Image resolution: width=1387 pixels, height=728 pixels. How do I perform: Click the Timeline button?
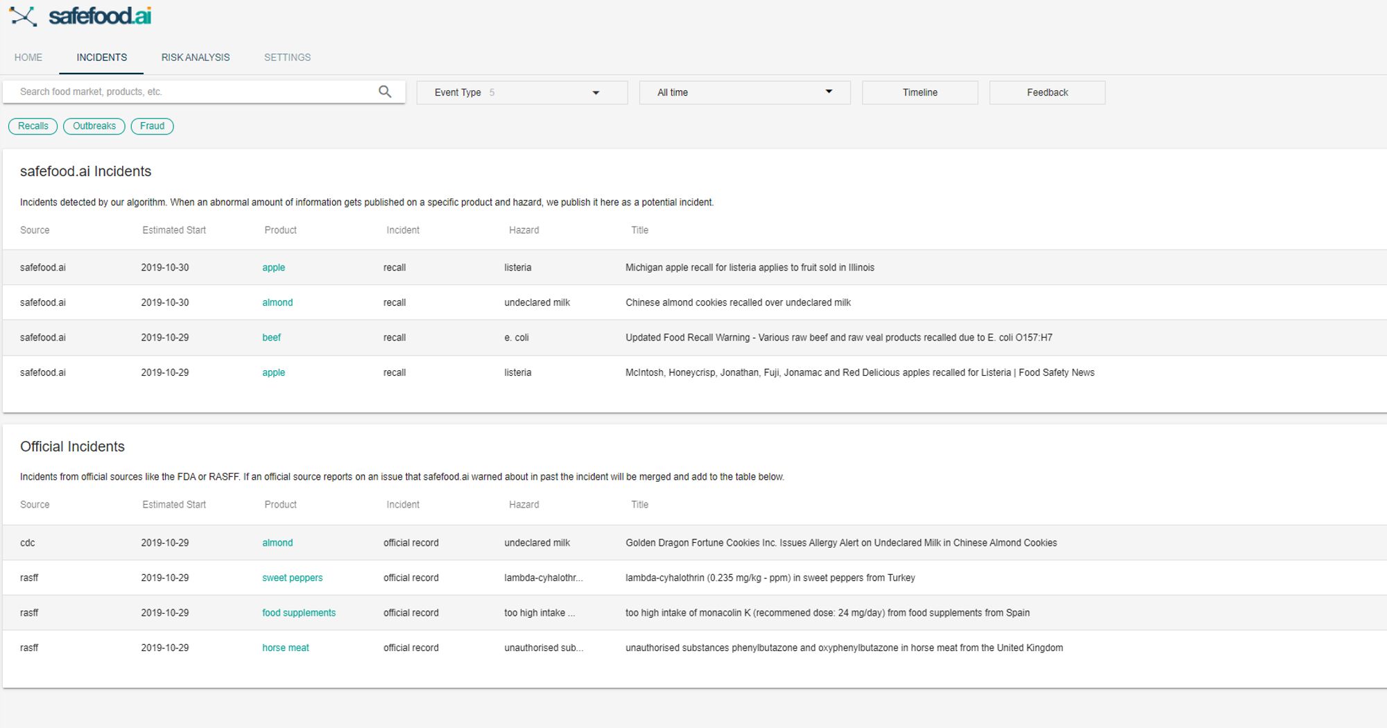pyautogui.click(x=920, y=92)
